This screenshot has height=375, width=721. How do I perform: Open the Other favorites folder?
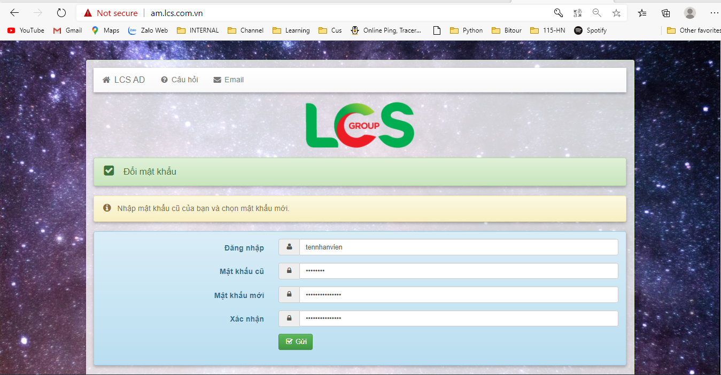coord(694,30)
